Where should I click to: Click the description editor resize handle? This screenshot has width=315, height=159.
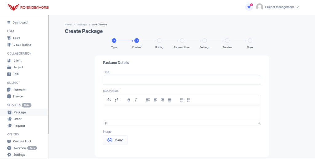pyautogui.click(x=259, y=123)
